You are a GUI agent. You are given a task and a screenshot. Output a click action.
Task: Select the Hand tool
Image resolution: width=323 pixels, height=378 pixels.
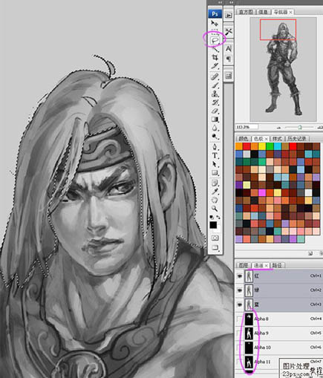[215, 200]
